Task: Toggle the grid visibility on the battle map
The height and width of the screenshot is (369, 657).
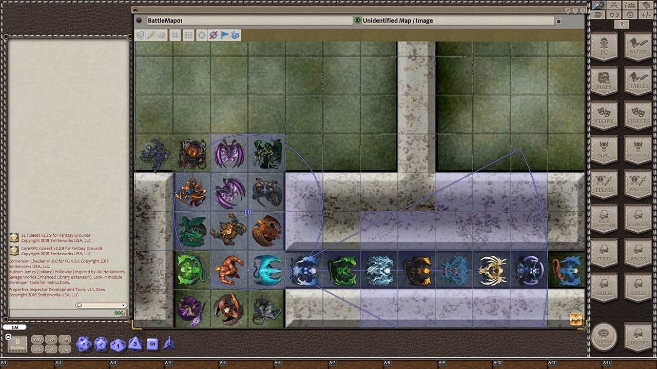Action: 175,35
